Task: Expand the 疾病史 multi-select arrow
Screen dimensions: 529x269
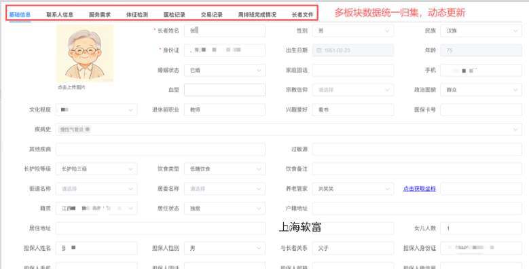Action: point(515,130)
